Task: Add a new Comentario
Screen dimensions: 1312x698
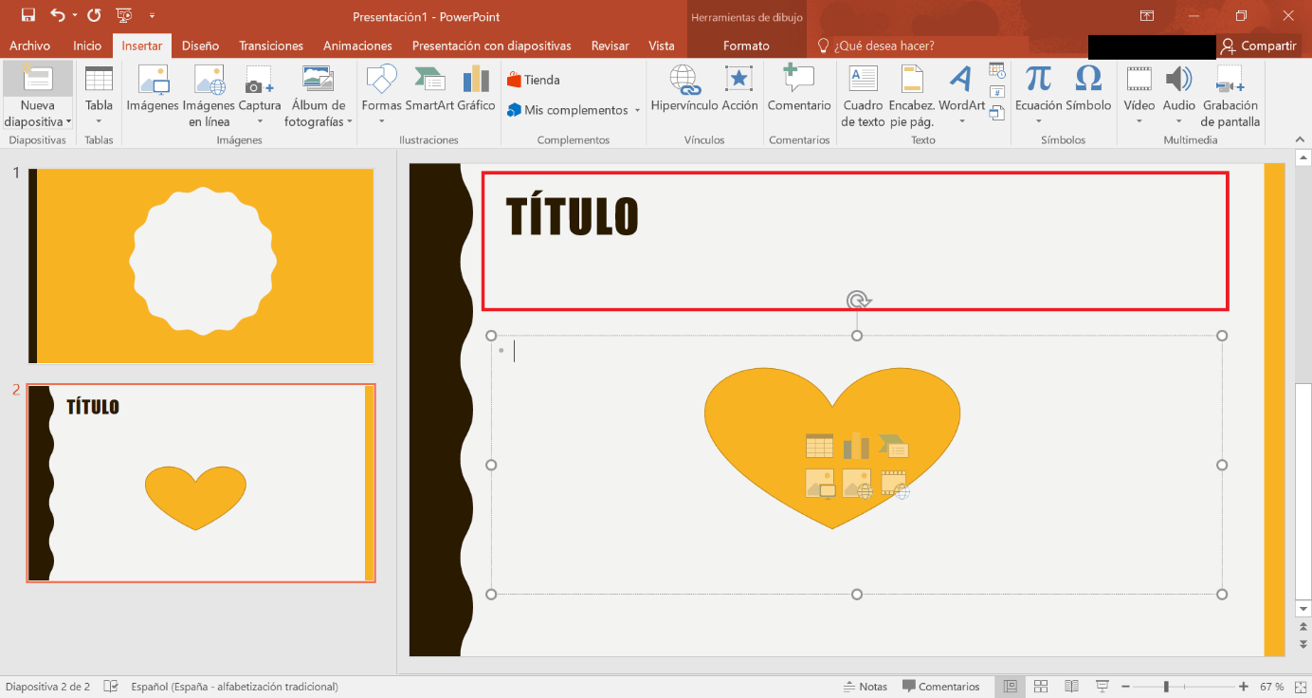Action: [799, 88]
